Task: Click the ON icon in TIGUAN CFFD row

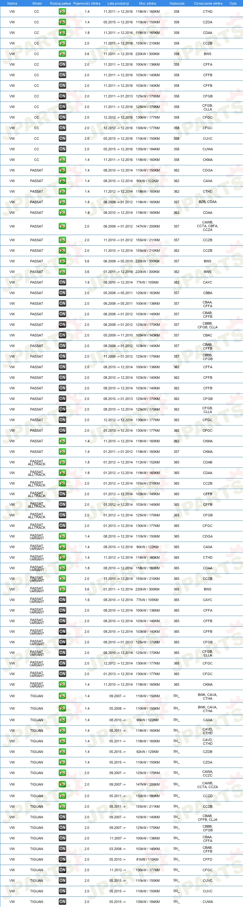Action: tap(62, 859)
